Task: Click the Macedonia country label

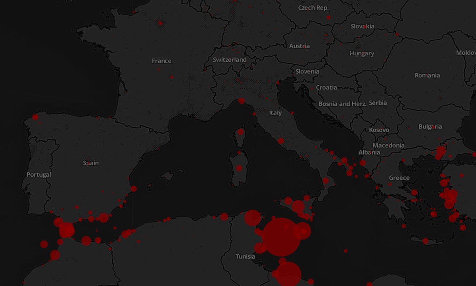Action: pyautogui.click(x=389, y=145)
